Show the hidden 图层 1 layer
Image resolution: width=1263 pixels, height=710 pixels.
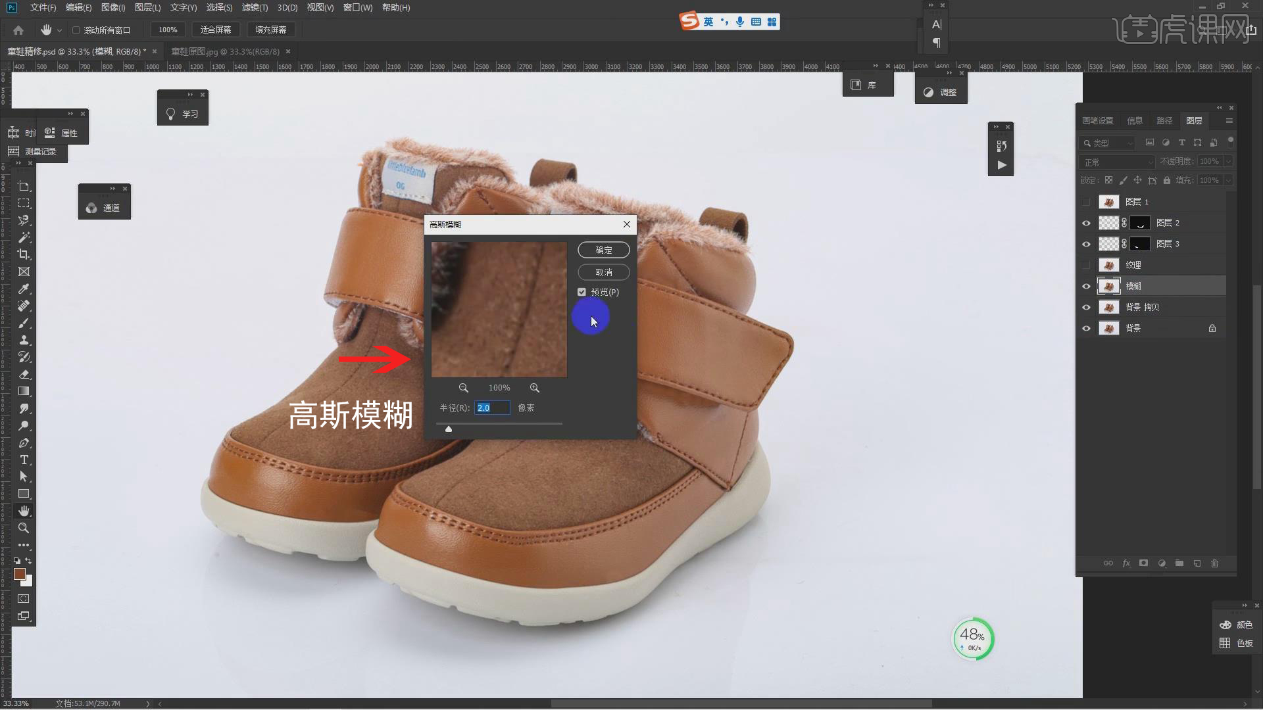point(1086,202)
